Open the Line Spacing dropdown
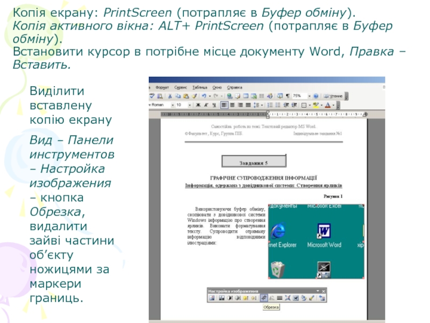This screenshot has width=430, height=323. click(262, 105)
